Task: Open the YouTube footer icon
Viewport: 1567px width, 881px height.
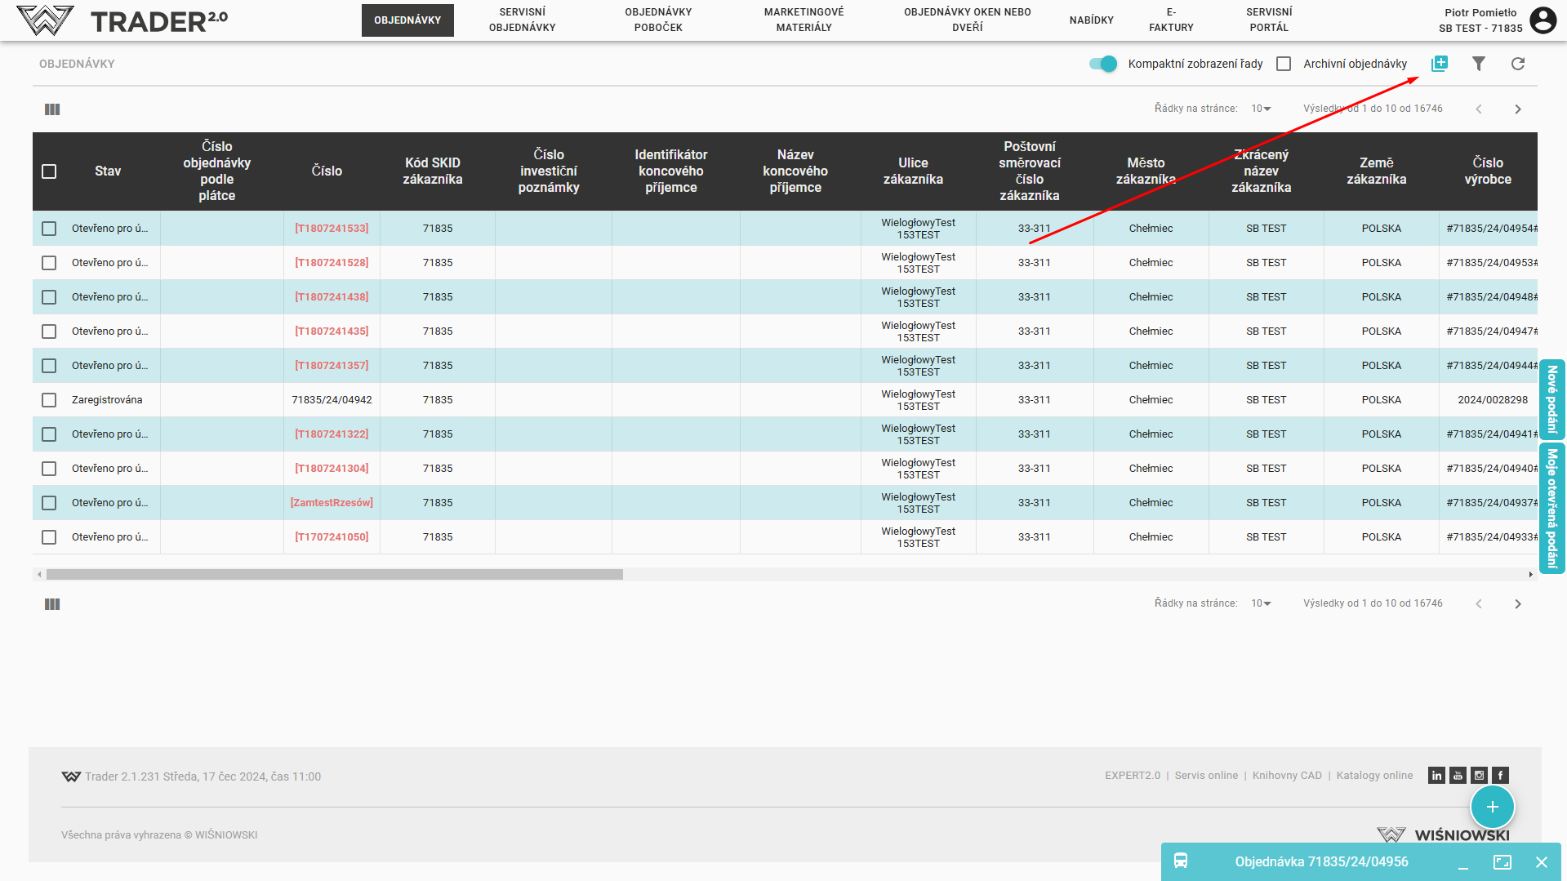Action: point(1458,776)
